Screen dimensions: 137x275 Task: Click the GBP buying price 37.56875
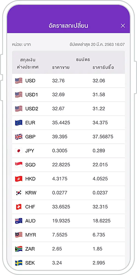tap(103, 137)
